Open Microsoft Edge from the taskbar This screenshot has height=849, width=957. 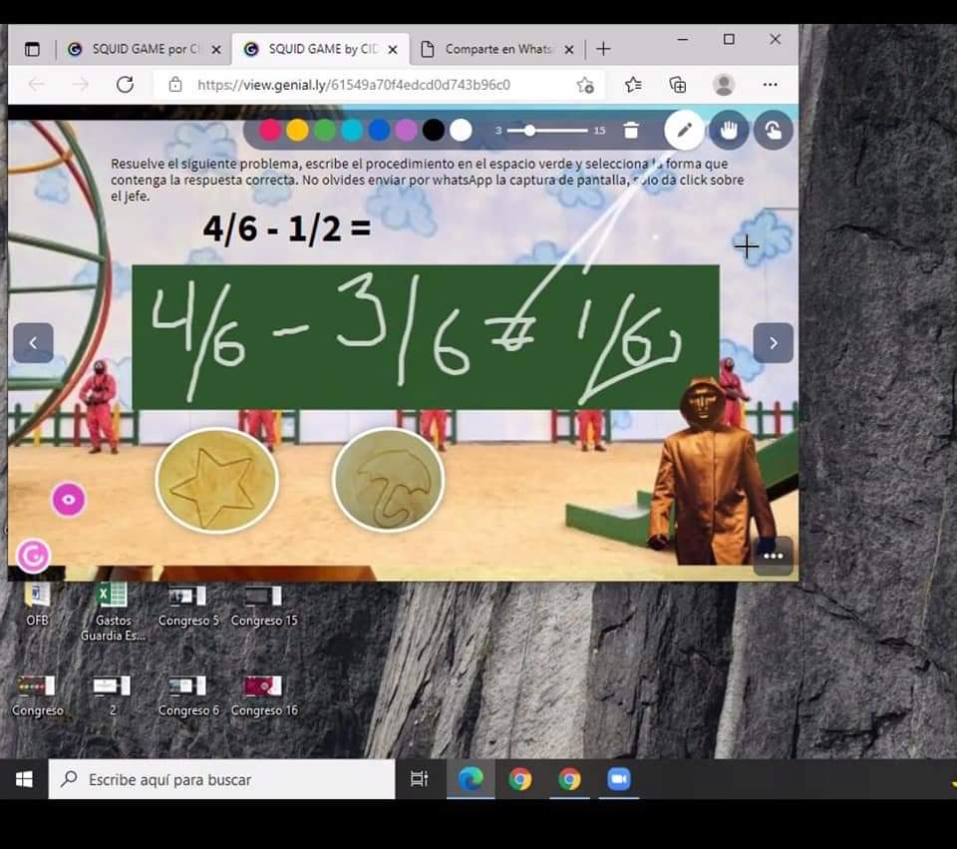coord(471,779)
